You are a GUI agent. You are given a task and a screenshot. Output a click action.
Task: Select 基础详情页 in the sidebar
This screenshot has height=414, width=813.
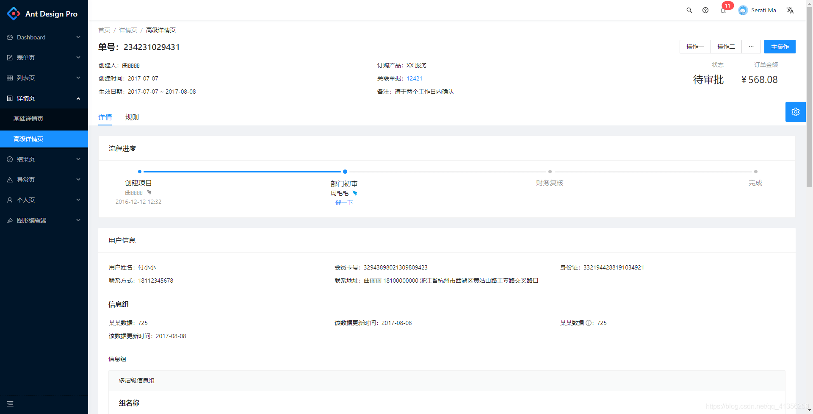tap(28, 119)
